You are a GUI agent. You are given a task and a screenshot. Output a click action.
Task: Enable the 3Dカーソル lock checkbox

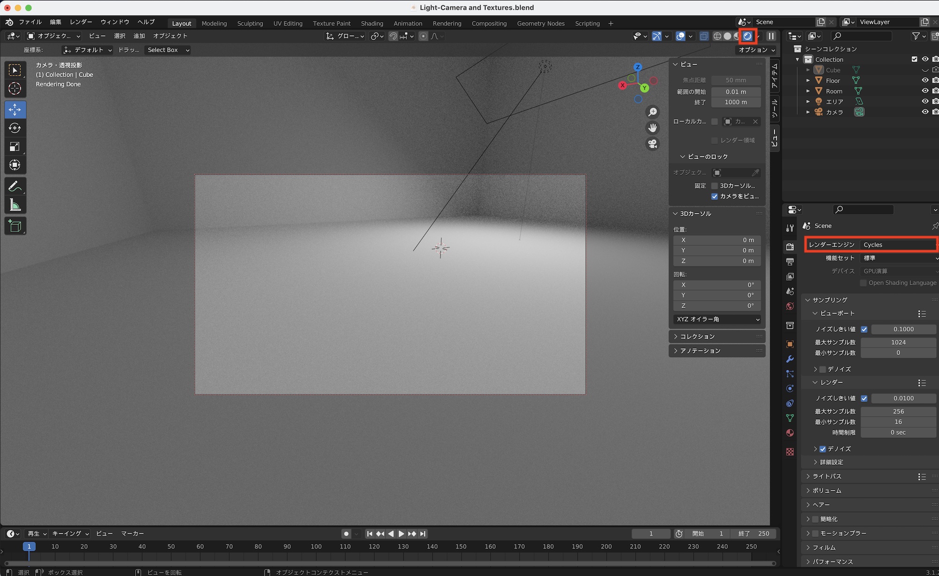tap(715, 186)
